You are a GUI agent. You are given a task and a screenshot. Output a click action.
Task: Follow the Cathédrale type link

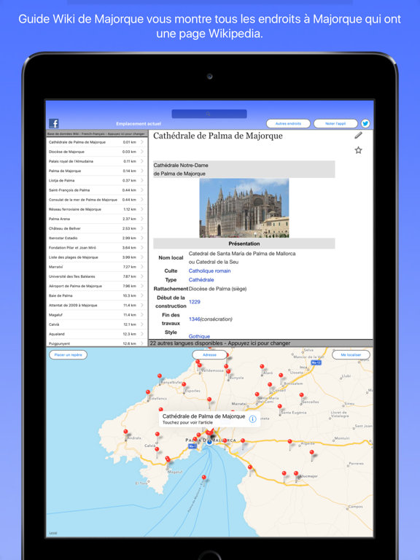[x=201, y=280]
